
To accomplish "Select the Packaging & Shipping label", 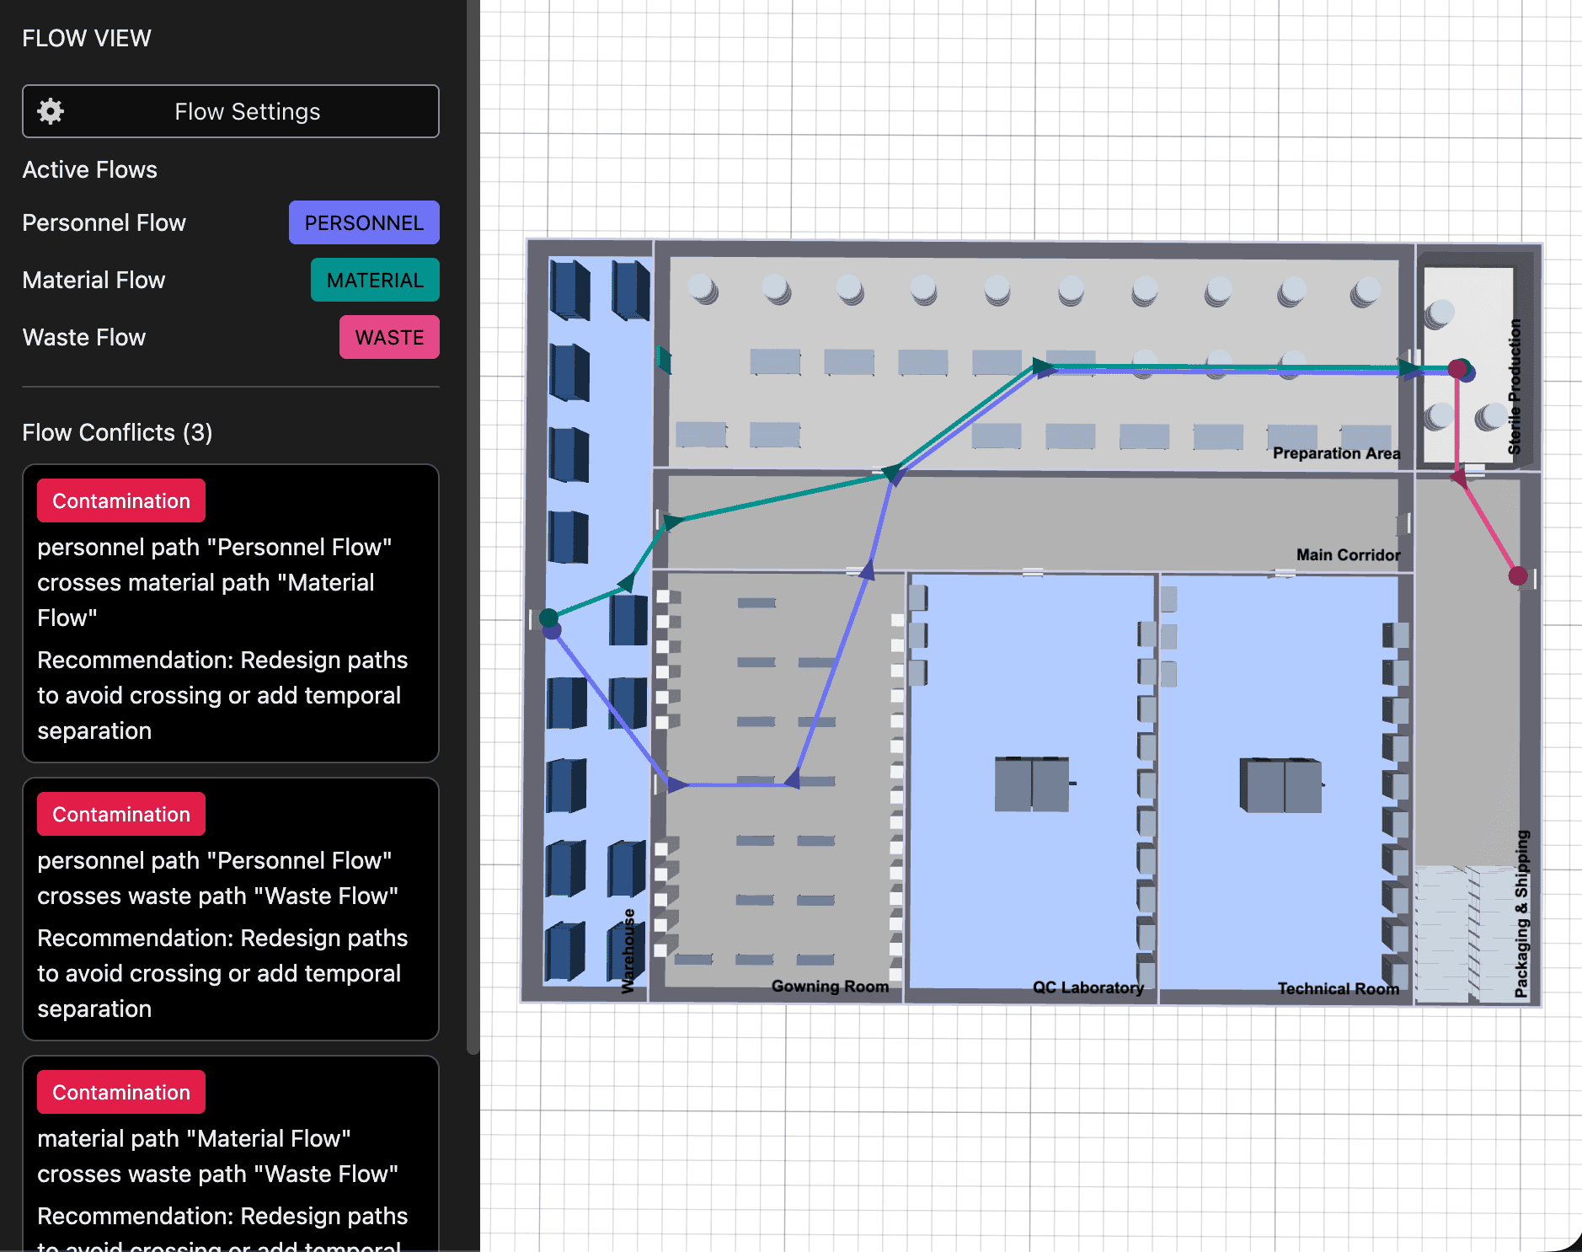I will pyautogui.click(x=1521, y=914).
